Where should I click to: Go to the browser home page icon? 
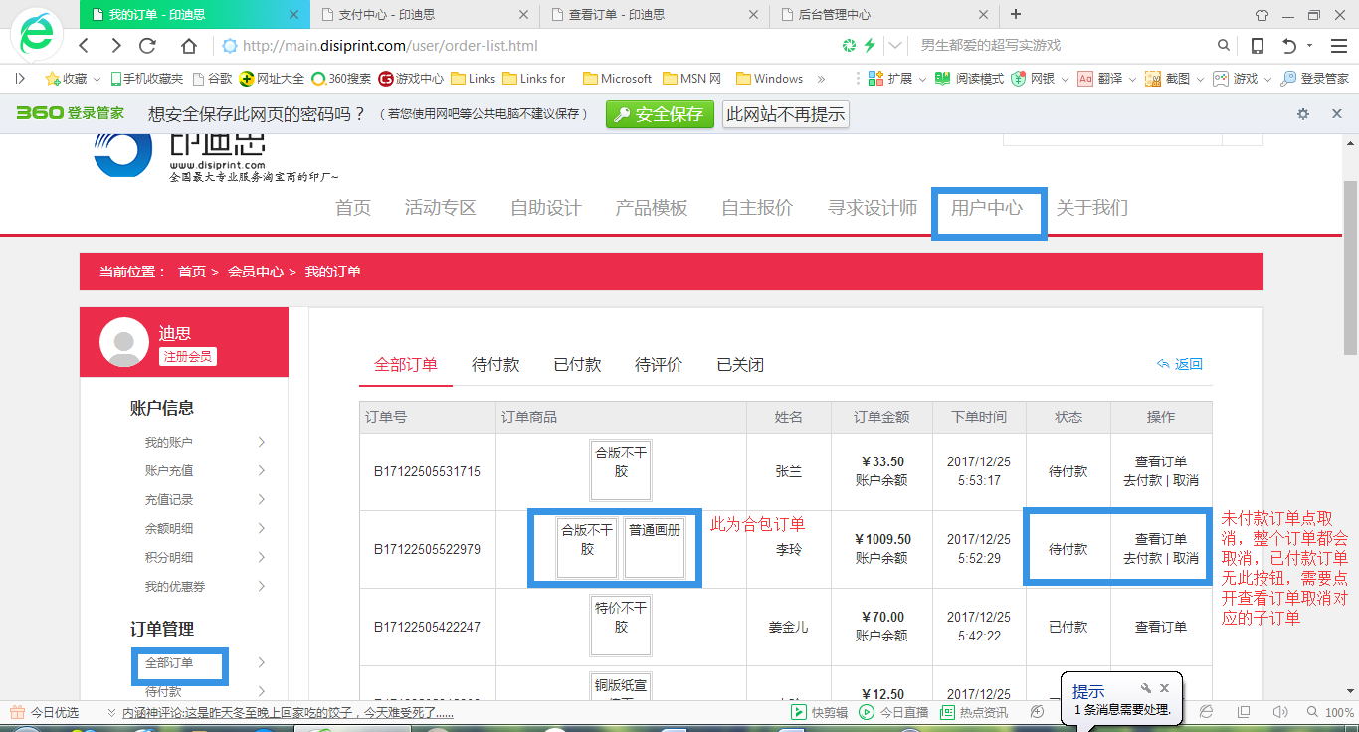(x=189, y=46)
